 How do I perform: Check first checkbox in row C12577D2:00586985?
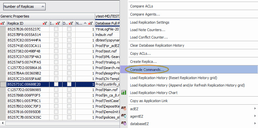point(56,90)
